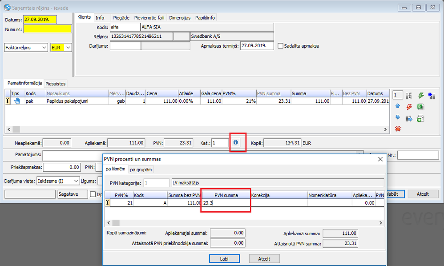Close the PVN procenti un summas dialog
The height and width of the screenshot is (266, 444).
coord(380,159)
